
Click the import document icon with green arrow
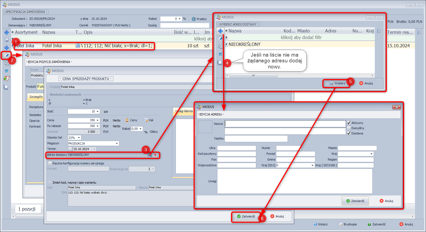click(x=7, y=79)
